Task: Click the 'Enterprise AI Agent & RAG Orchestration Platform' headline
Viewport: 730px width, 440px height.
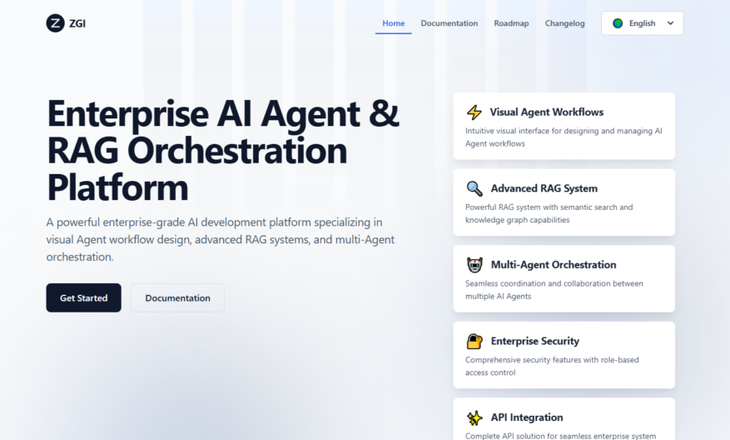Action: (x=223, y=150)
